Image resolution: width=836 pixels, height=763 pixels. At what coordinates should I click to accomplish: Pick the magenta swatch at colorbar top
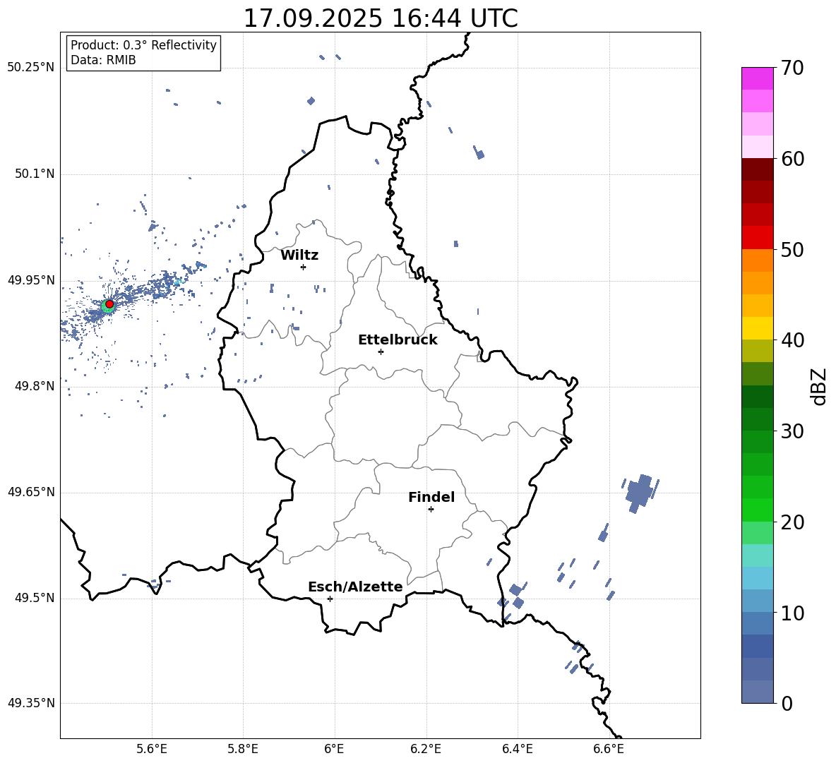pyautogui.click(x=757, y=78)
